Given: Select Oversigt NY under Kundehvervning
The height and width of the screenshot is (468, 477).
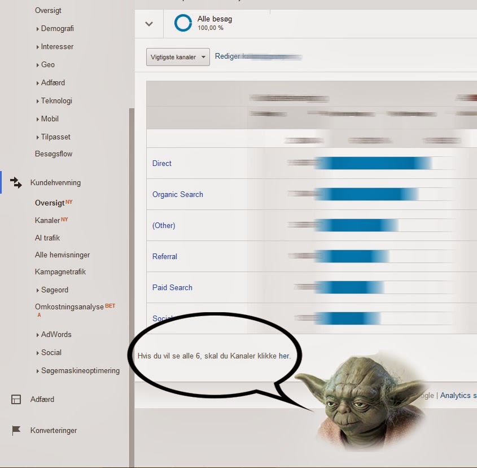Looking at the screenshot, I should 54,203.
